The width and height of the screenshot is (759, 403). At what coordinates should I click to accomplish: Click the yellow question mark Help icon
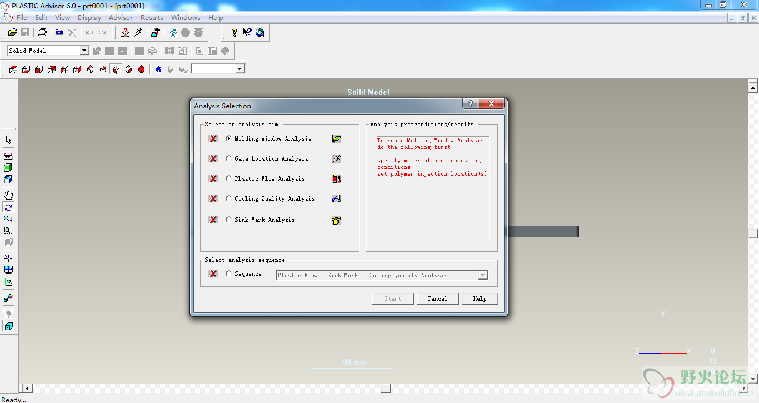234,33
